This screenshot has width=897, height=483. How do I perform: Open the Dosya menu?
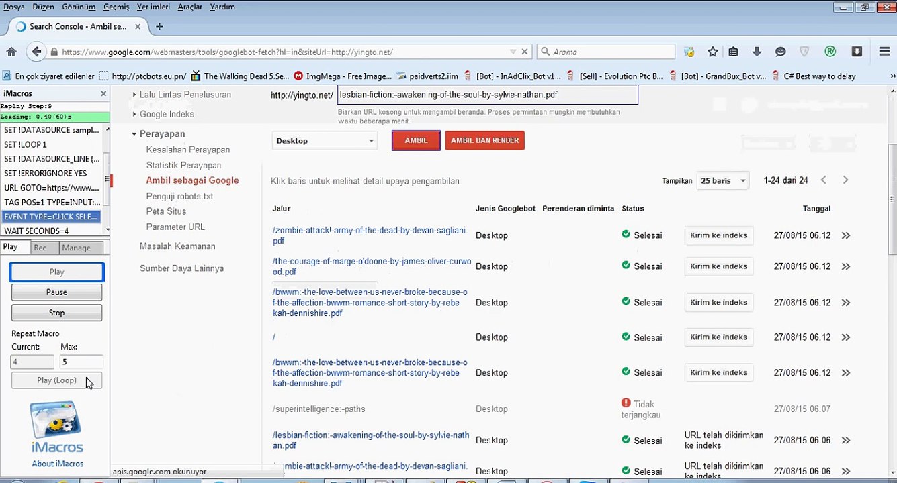pyautogui.click(x=14, y=7)
